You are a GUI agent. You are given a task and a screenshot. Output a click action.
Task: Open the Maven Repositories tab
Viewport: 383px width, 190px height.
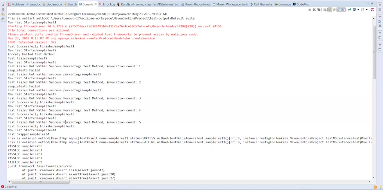[x=195, y=4]
